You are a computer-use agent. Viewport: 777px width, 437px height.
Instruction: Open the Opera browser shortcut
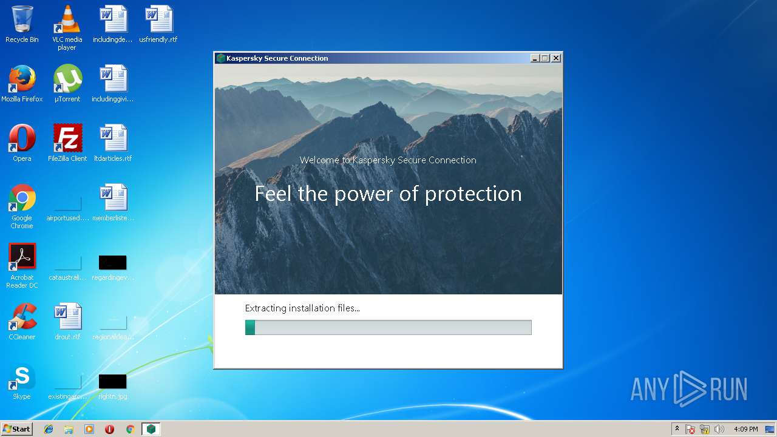[22, 143]
